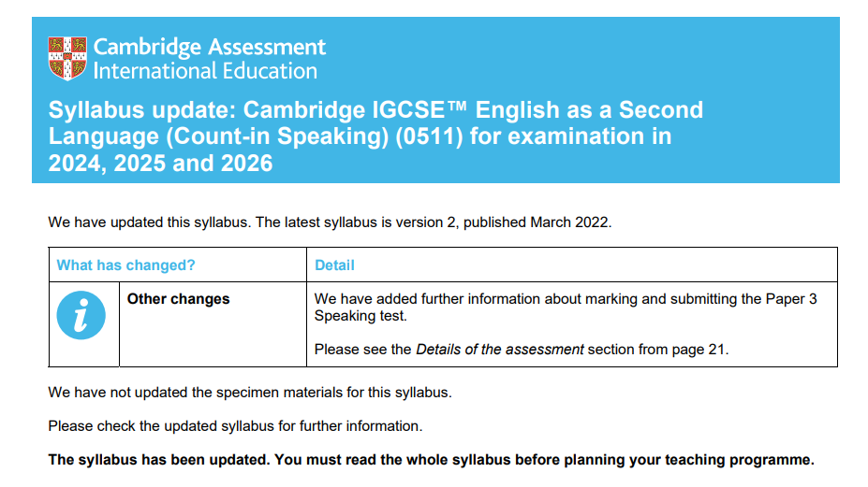
Task: Click the 'Detail' column header
Action: pos(334,265)
